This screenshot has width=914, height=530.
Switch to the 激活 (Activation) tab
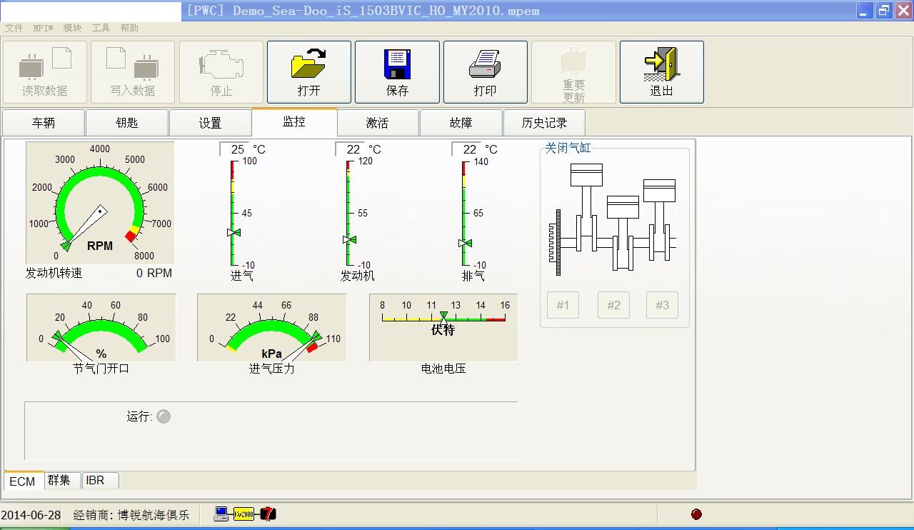coord(378,123)
